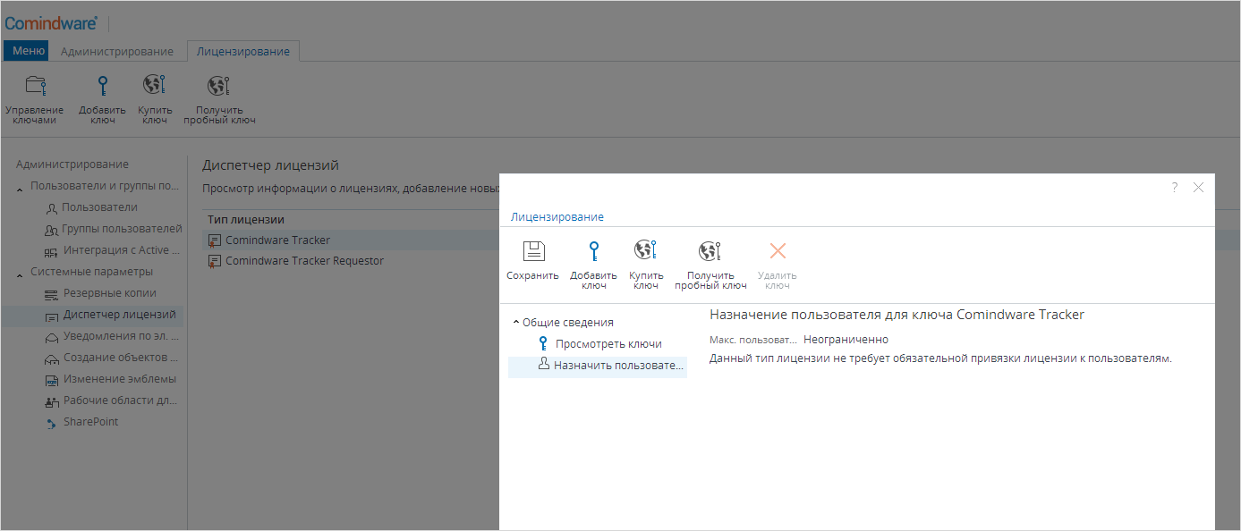Click Add key icon in background ribbon

coord(103,86)
